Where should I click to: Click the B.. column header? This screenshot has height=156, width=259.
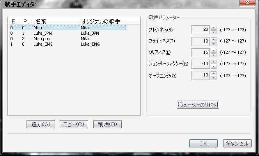(14, 21)
